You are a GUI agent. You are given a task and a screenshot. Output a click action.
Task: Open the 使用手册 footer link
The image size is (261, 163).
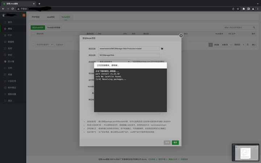(x=162, y=159)
